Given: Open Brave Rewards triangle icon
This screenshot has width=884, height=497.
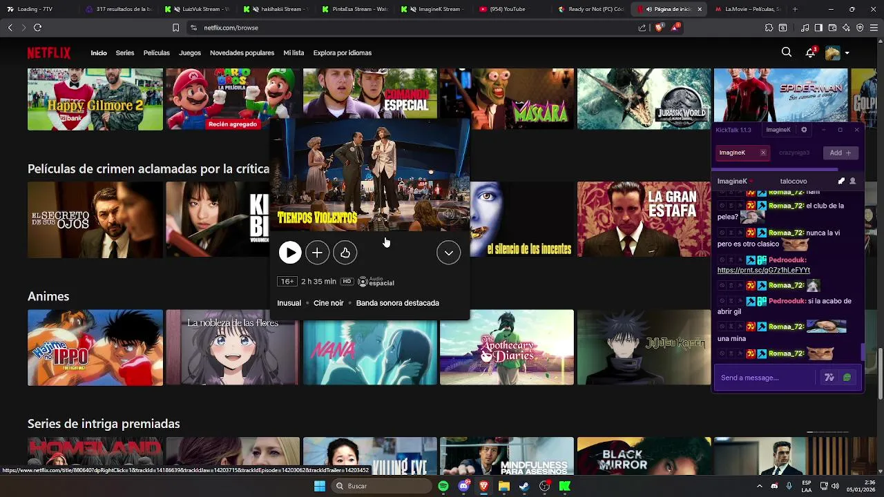Looking at the screenshot, I should [x=675, y=28].
